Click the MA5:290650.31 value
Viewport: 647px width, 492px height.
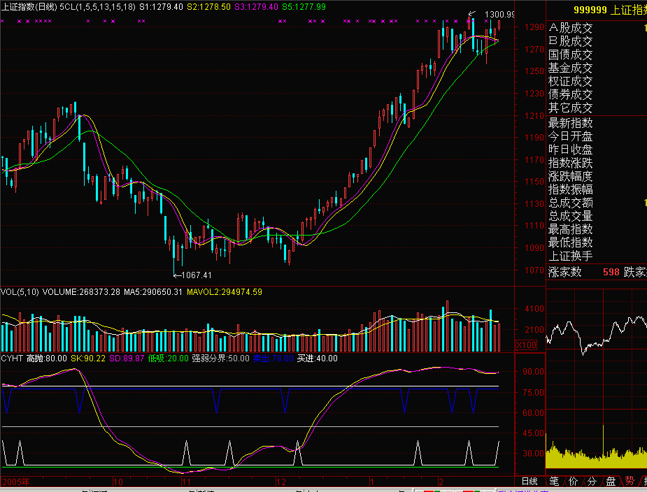pos(153,292)
